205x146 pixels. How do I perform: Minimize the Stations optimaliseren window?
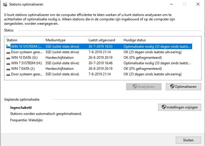(171, 4)
